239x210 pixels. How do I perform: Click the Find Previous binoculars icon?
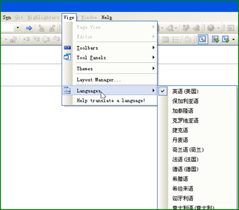(x=41, y=28)
